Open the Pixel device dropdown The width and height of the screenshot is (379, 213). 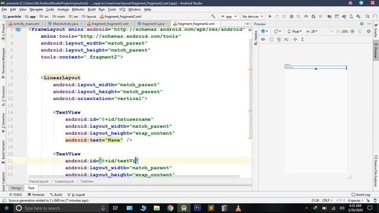(295, 31)
